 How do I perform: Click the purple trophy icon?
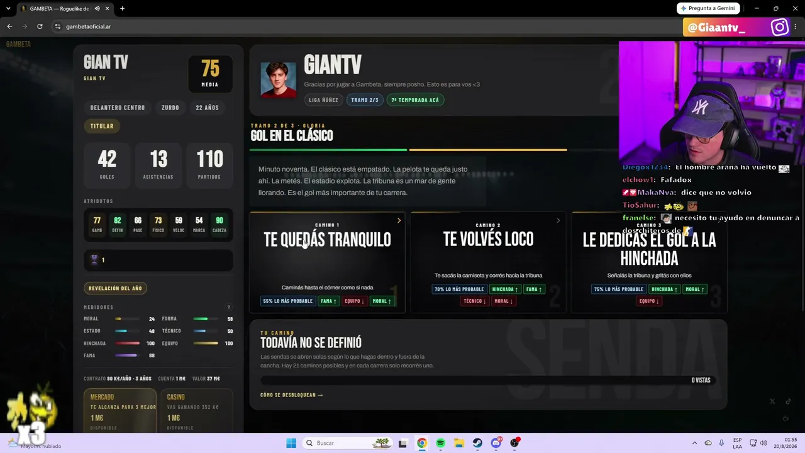94,260
